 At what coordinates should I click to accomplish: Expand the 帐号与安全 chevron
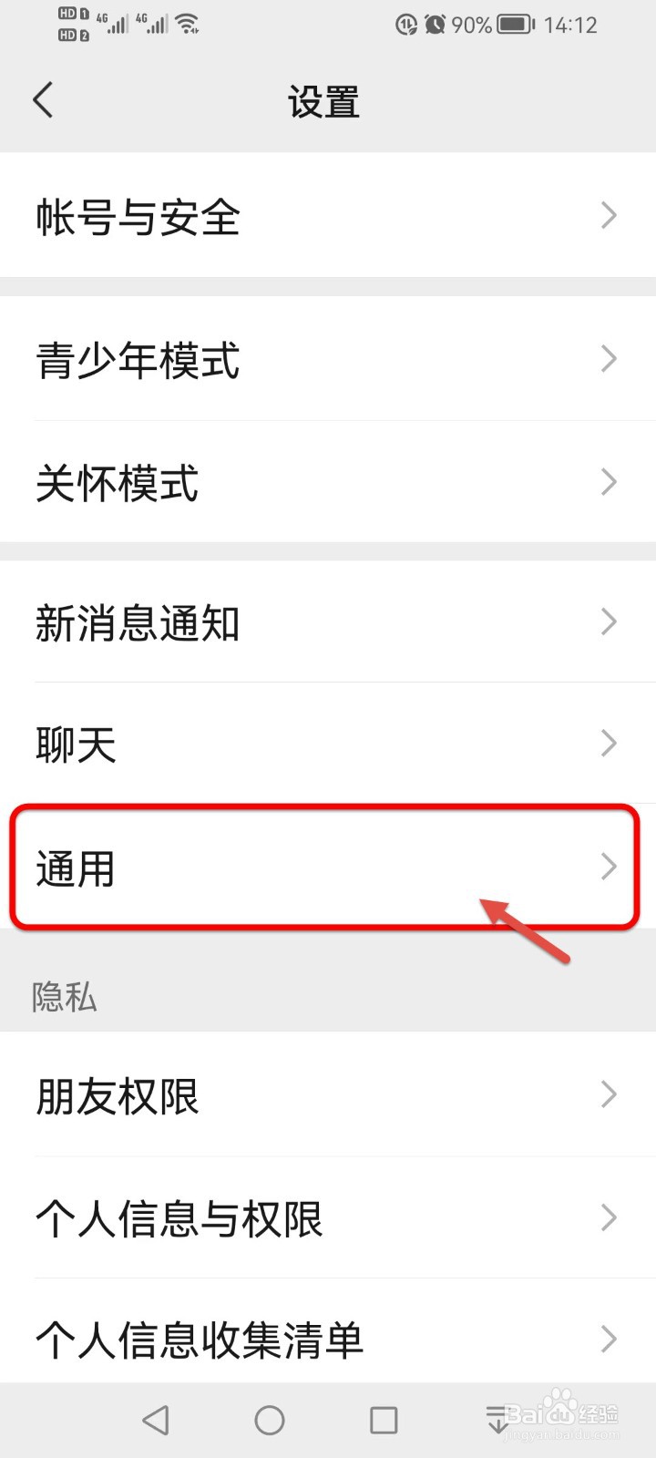coord(609,216)
